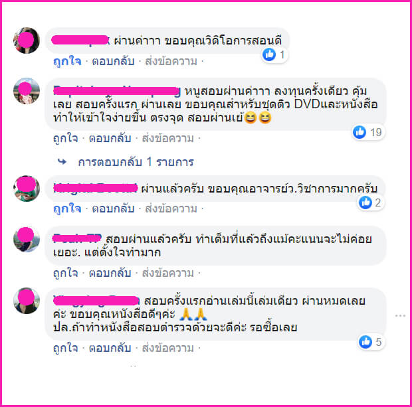Image resolution: width=412 pixels, height=407 pixels.
Task: Click the like reaction icon showing 1
Action: point(269,54)
